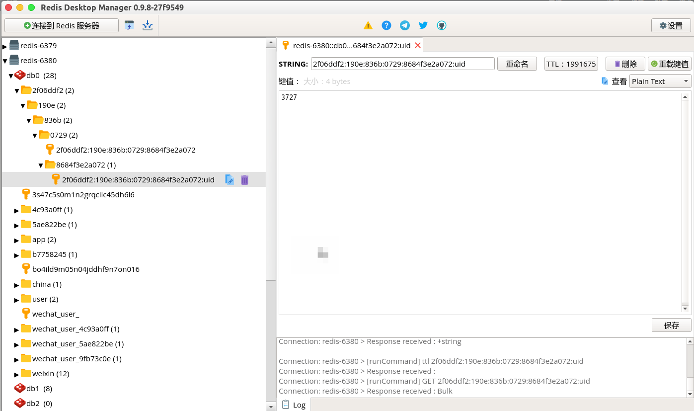
Task: Click the 保存 save button
Action: pos(672,325)
